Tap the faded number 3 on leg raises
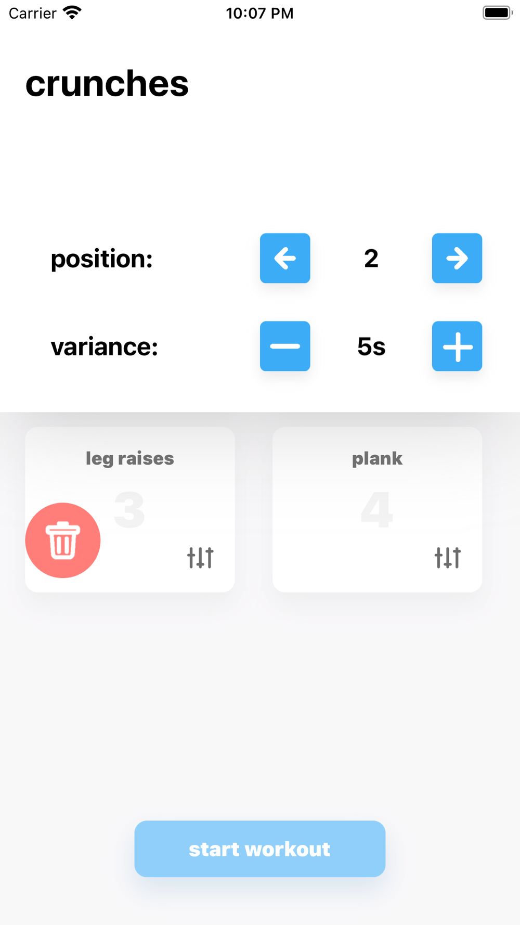The image size is (520, 925). point(129,509)
